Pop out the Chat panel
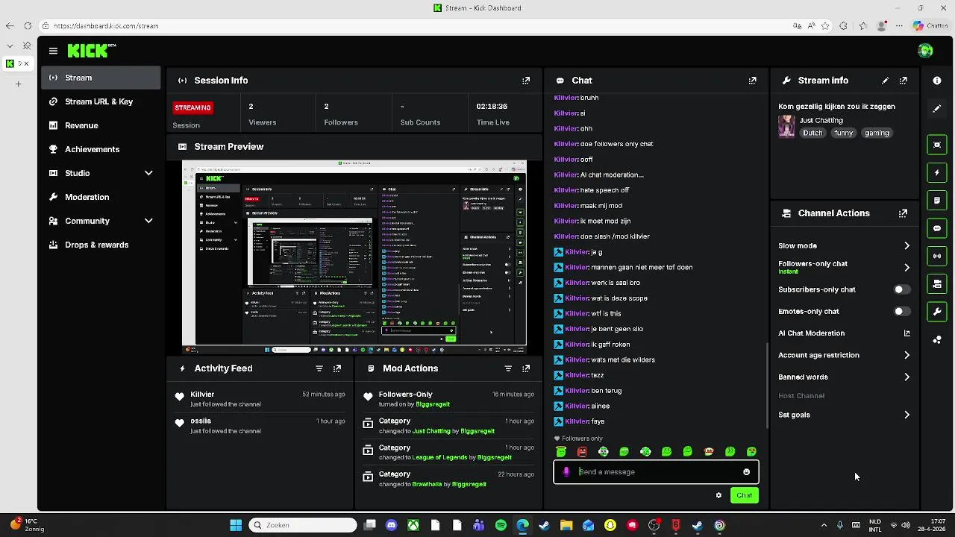The image size is (955, 537). [752, 81]
